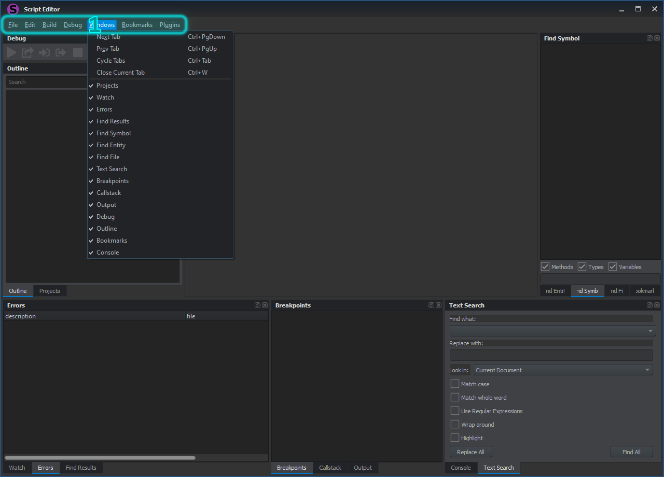
Task: Open the Look in dropdown showing Current Document
Action: [563, 370]
